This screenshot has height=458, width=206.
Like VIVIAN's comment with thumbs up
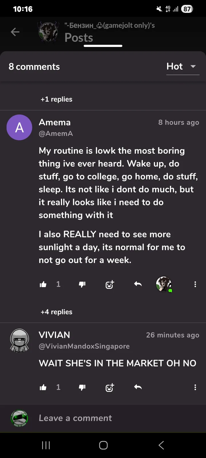click(43, 387)
